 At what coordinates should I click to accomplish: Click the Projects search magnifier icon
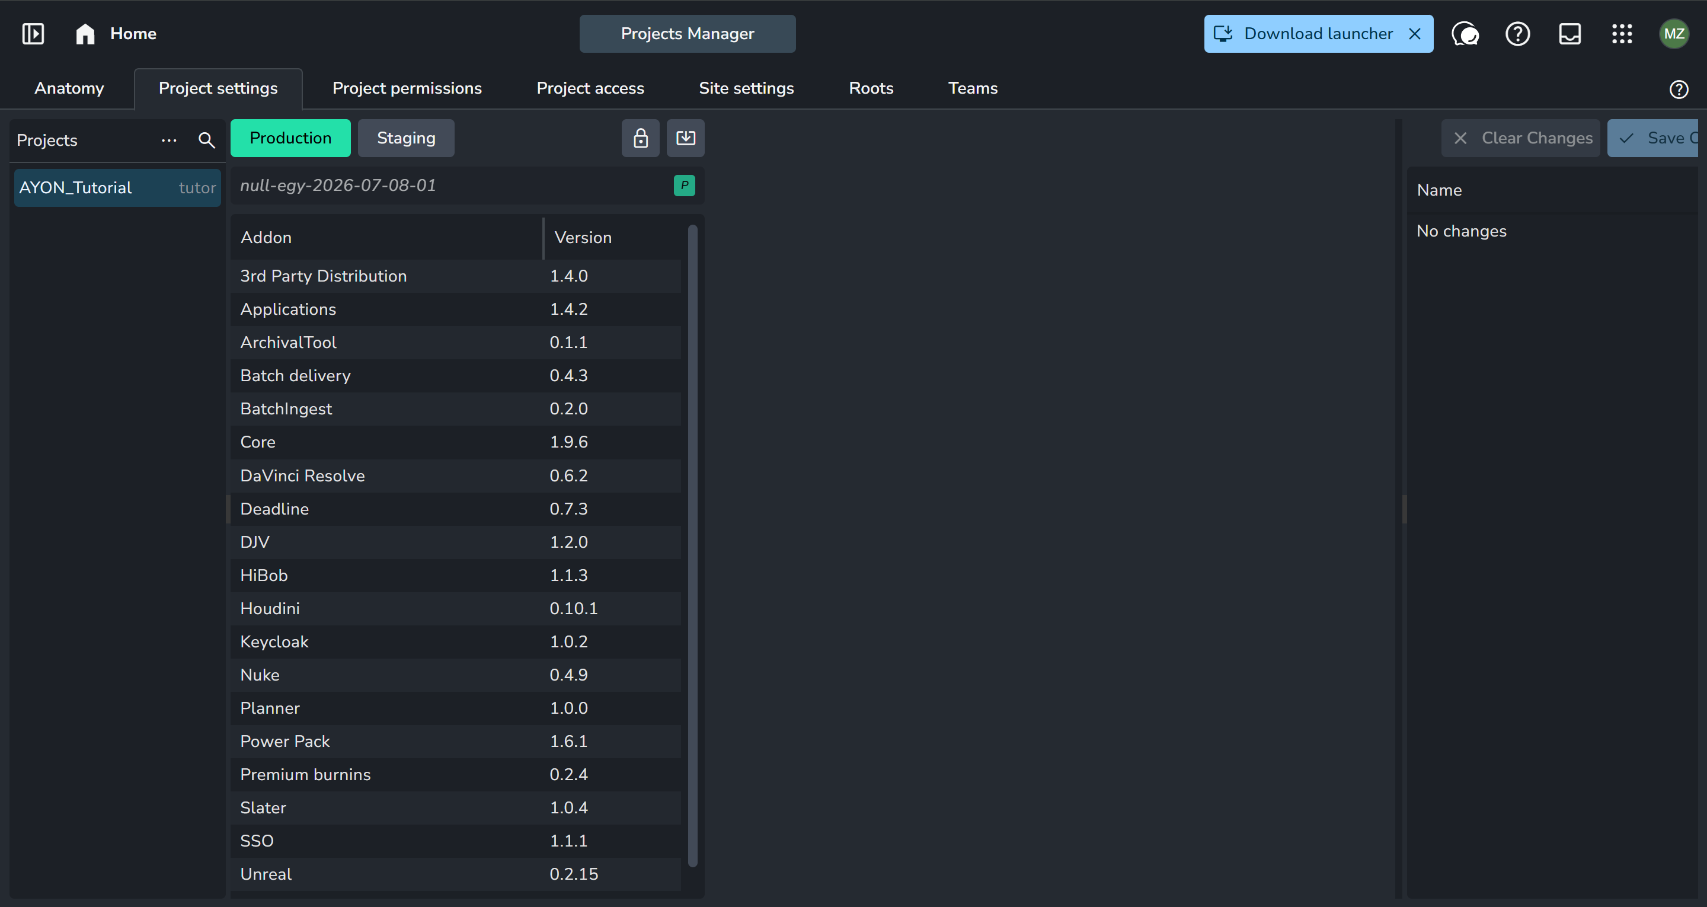(x=207, y=140)
